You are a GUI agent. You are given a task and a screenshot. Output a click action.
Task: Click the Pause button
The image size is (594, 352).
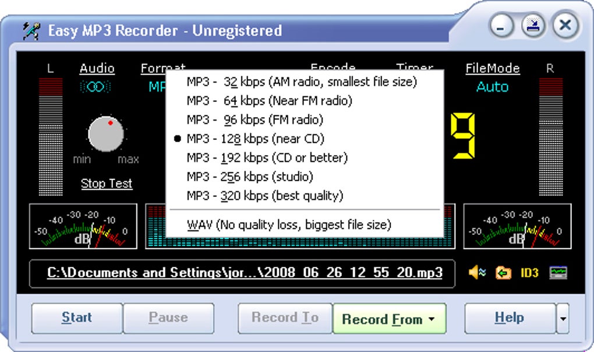tap(168, 318)
